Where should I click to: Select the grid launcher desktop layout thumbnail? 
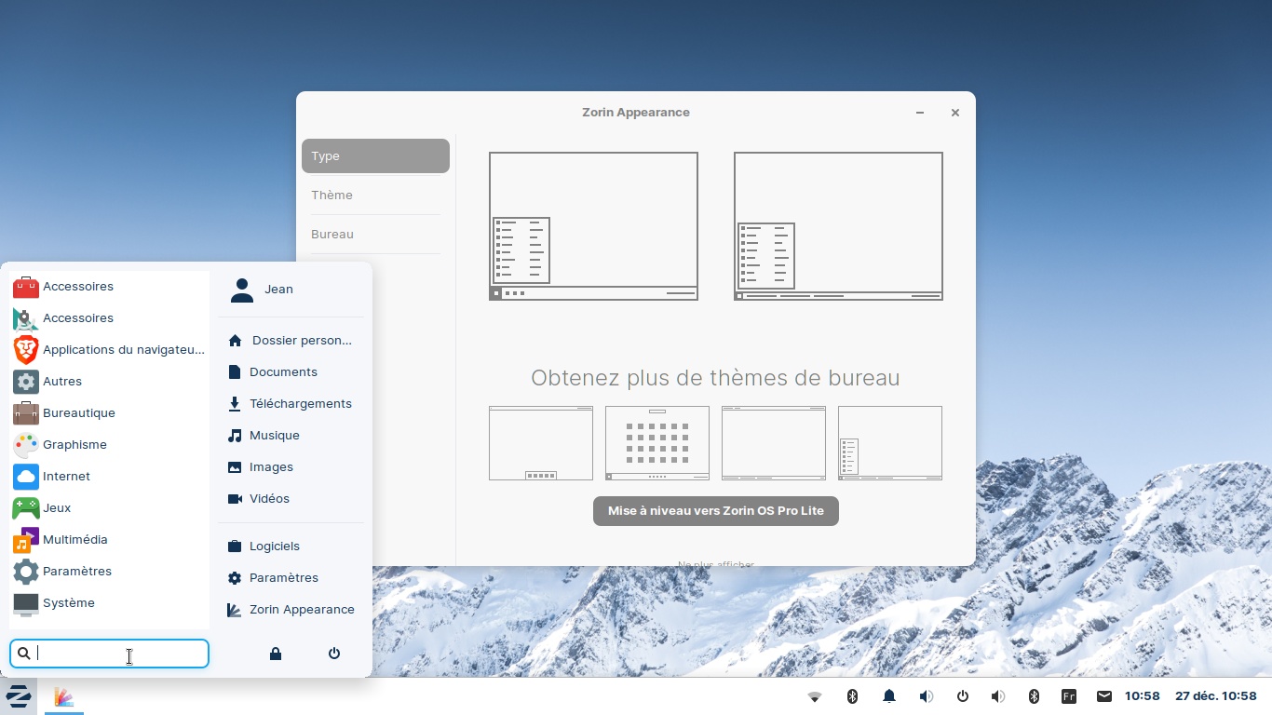pos(657,443)
